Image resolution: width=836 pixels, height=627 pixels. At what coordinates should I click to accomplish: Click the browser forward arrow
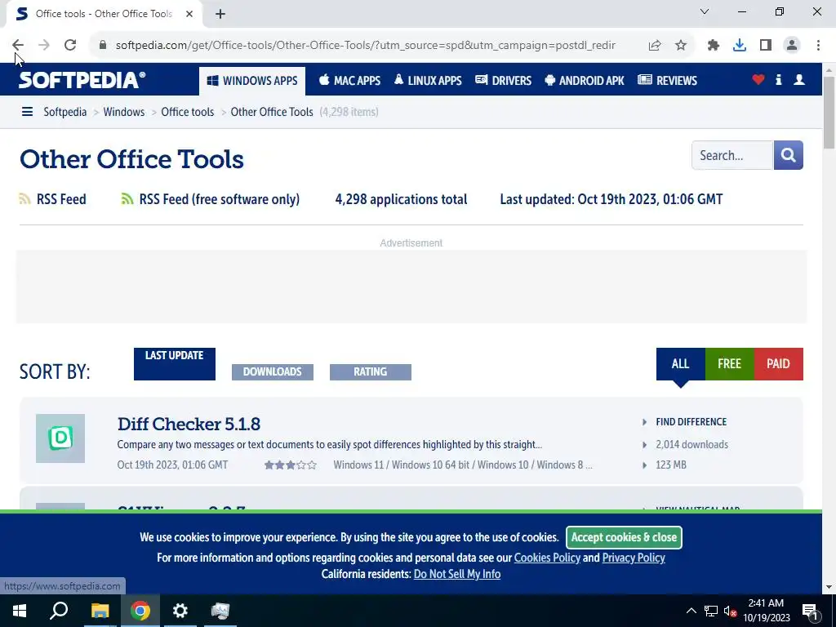coord(44,46)
